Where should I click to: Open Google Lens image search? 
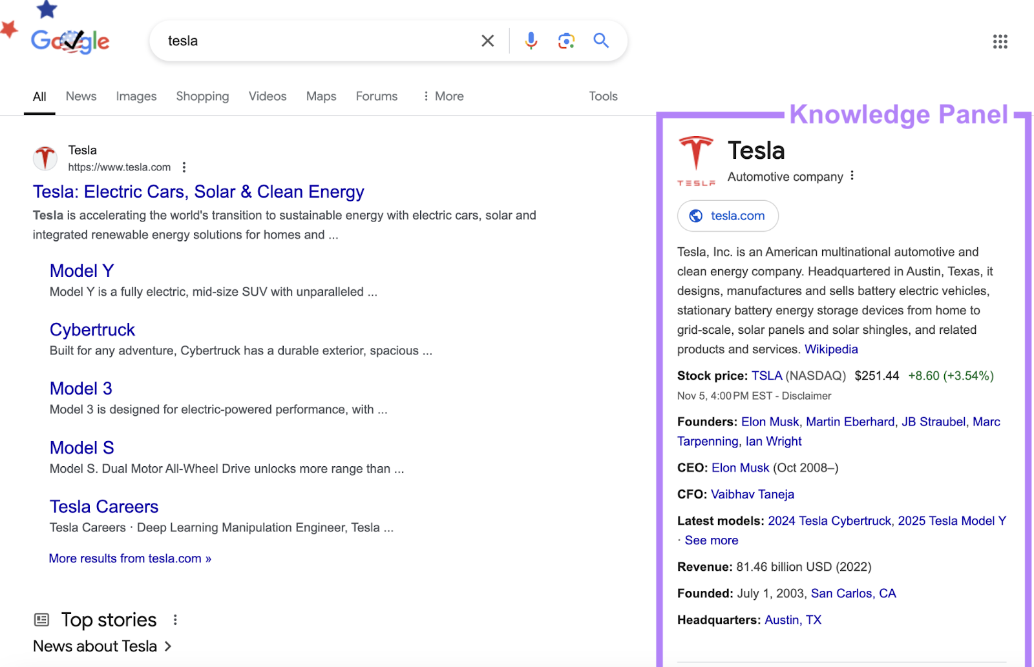[x=566, y=40]
